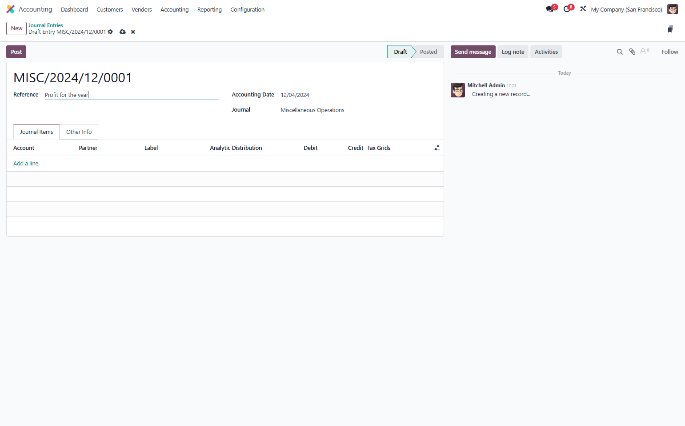The height and width of the screenshot is (426, 685).
Task: Click Follow in the chatter
Action: pos(669,52)
